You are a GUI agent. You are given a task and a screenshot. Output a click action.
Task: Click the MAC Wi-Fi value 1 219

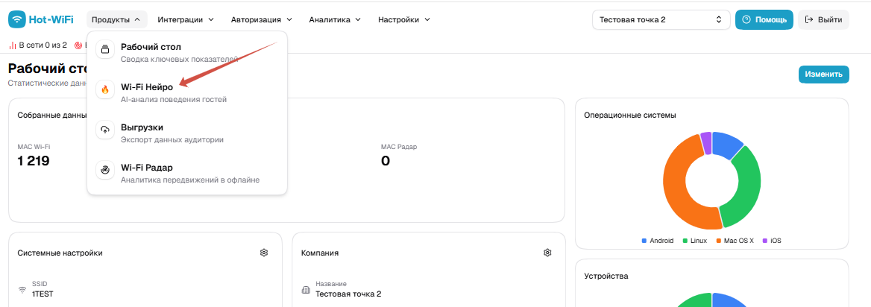click(34, 161)
